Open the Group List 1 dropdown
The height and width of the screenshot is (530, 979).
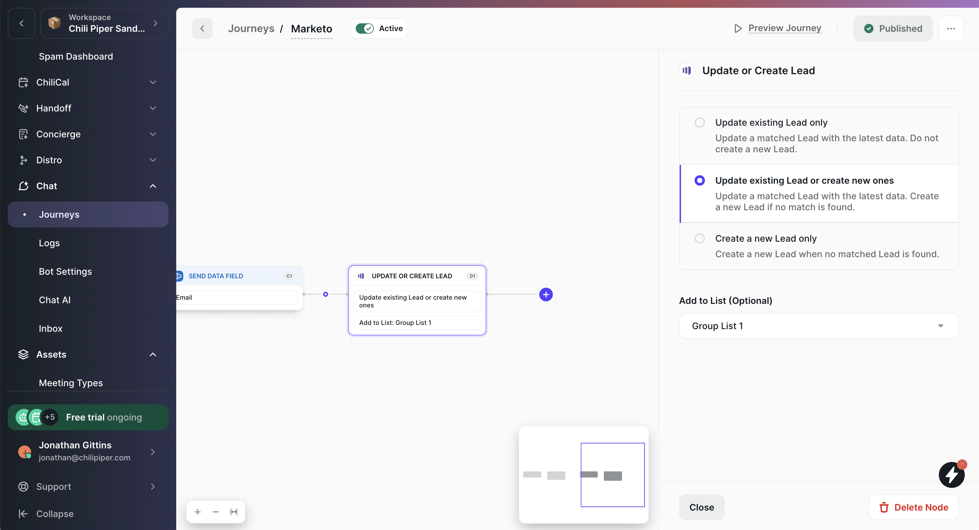[x=818, y=326]
